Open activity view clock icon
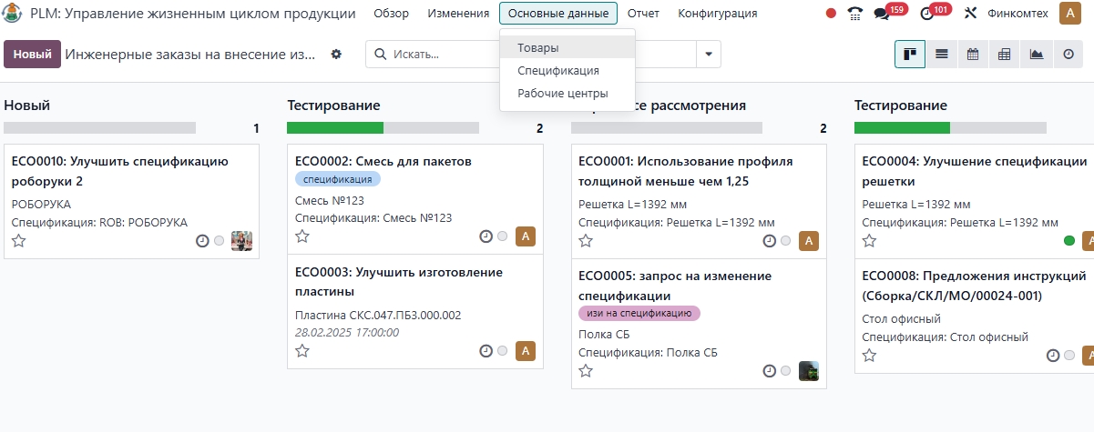1094x432 pixels. (1068, 55)
